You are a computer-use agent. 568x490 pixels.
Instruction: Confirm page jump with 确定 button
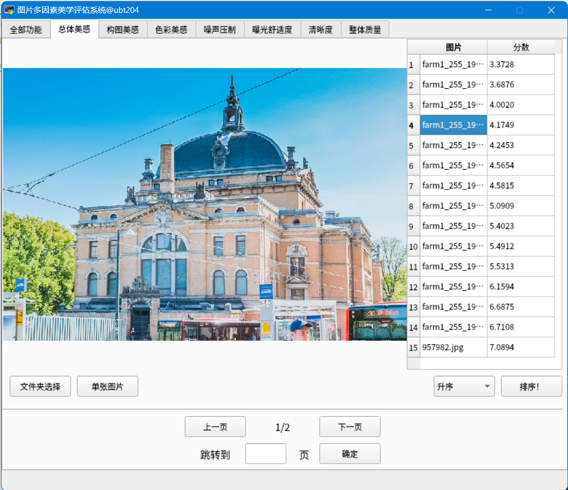point(350,454)
